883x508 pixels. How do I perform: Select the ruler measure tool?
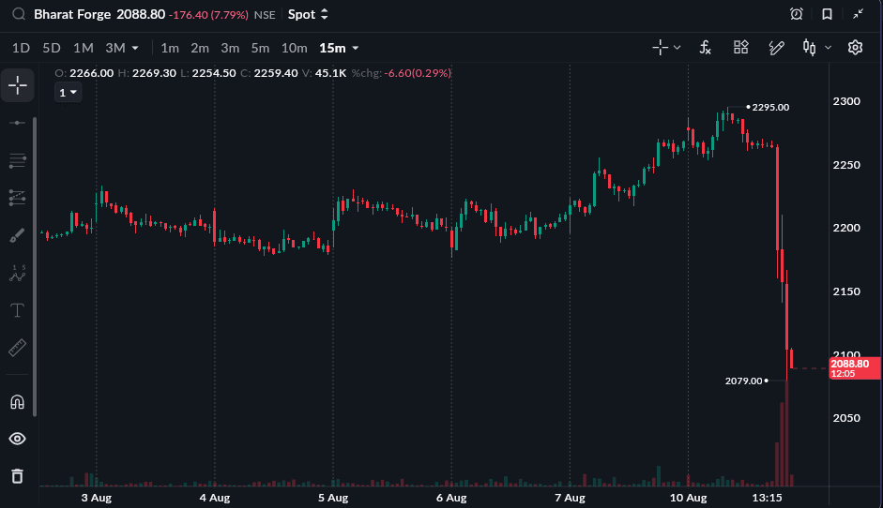[18, 348]
